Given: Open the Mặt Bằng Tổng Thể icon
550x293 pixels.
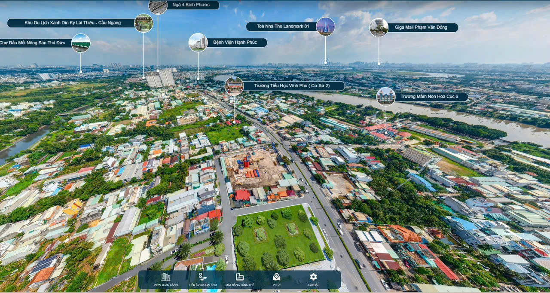Looking at the screenshot, I should tap(240, 277).
